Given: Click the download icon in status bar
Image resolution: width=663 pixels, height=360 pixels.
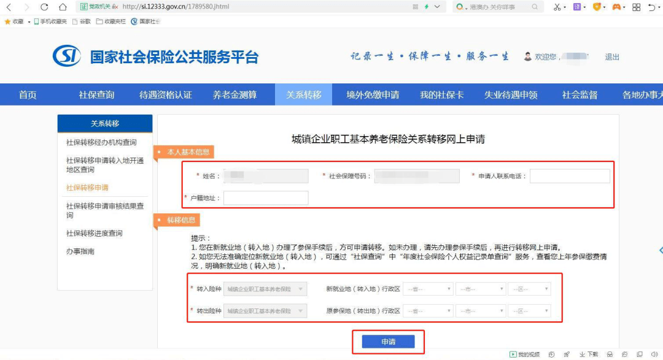Looking at the screenshot, I should [x=589, y=354].
